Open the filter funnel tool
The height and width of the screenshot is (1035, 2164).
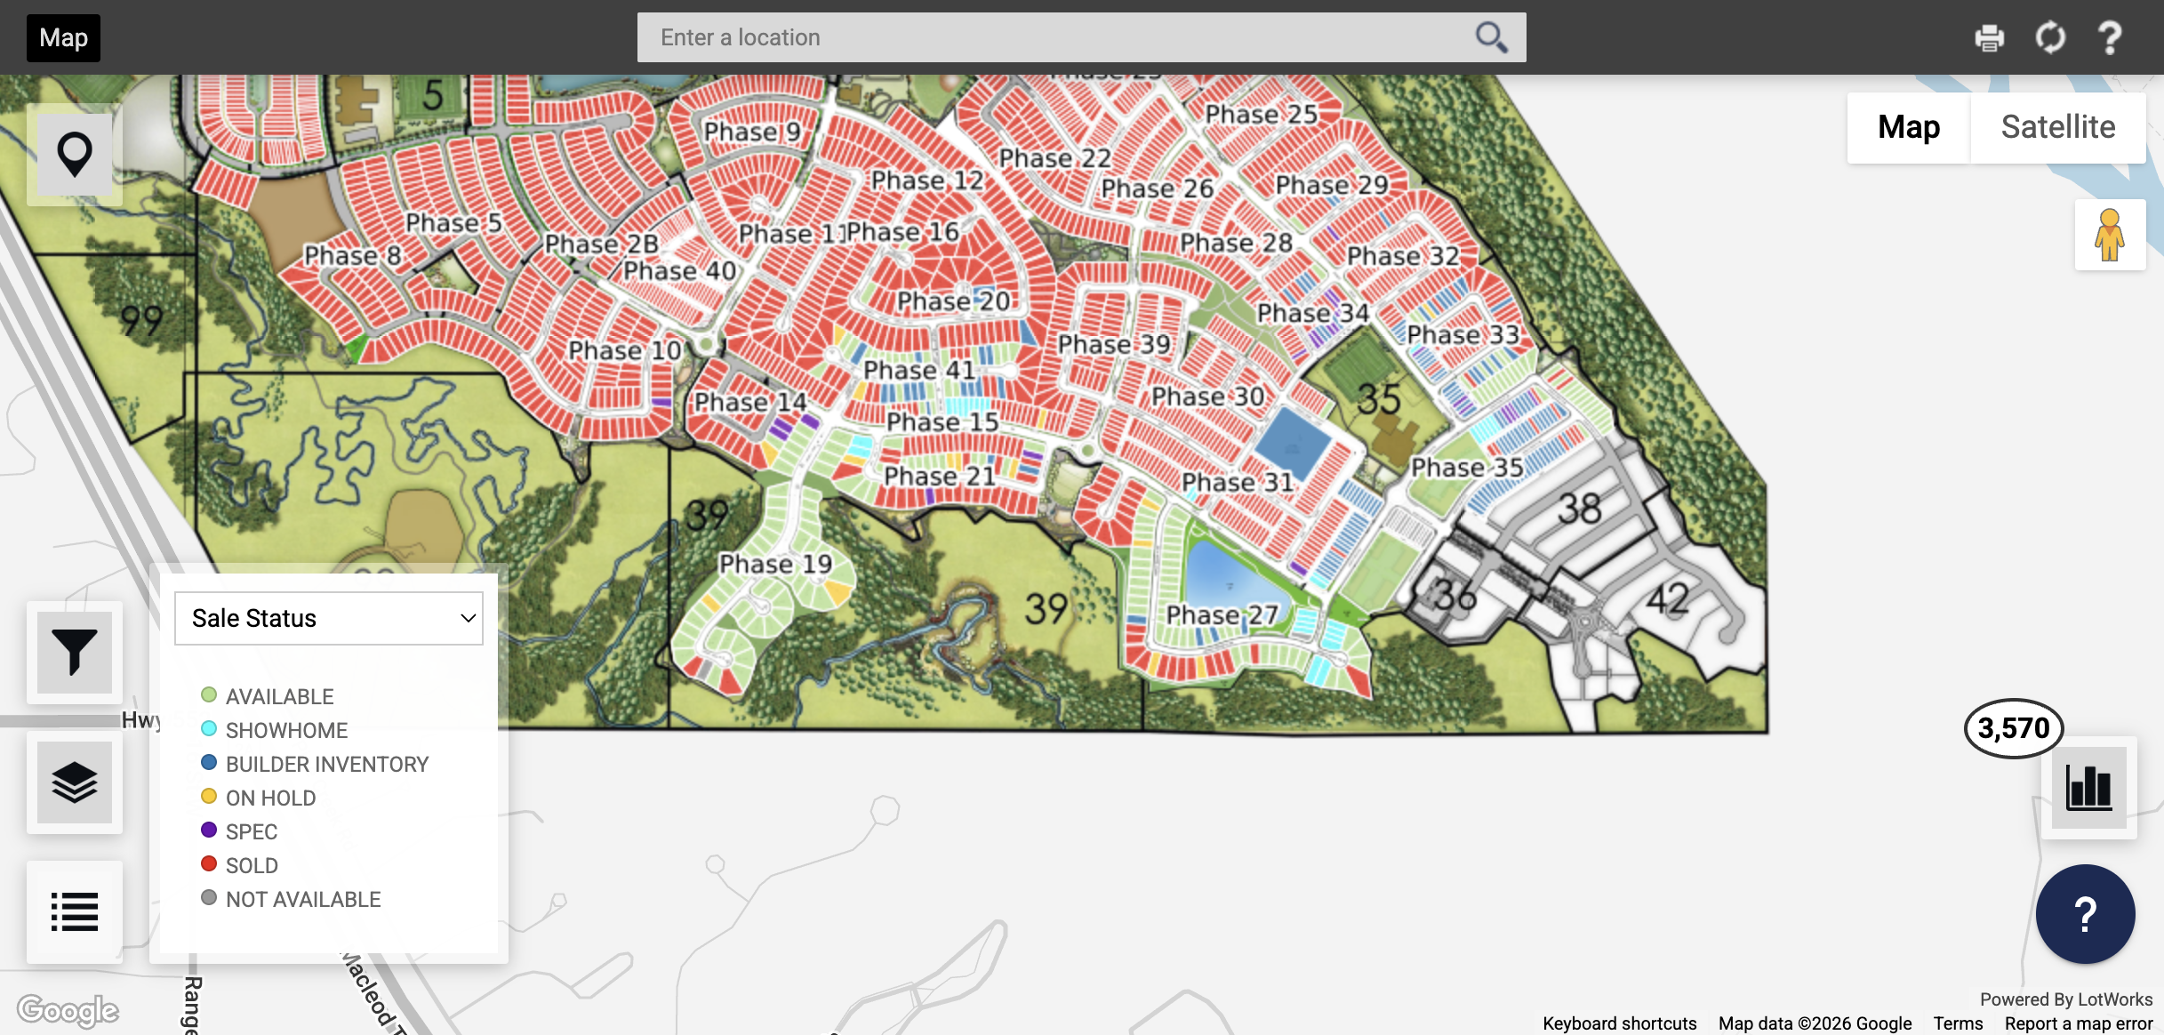click(75, 652)
